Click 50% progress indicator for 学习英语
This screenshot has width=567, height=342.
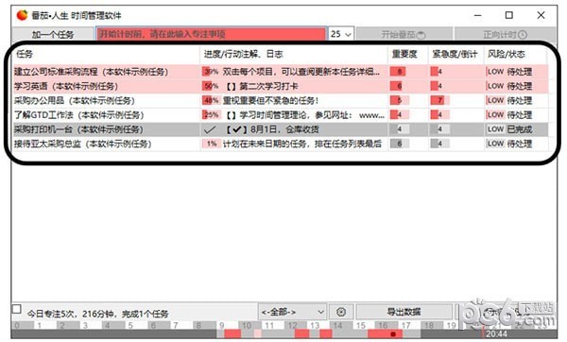coord(210,86)
